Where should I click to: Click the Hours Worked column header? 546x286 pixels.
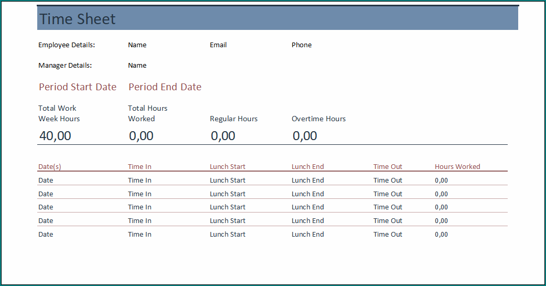tap(457, 167)
